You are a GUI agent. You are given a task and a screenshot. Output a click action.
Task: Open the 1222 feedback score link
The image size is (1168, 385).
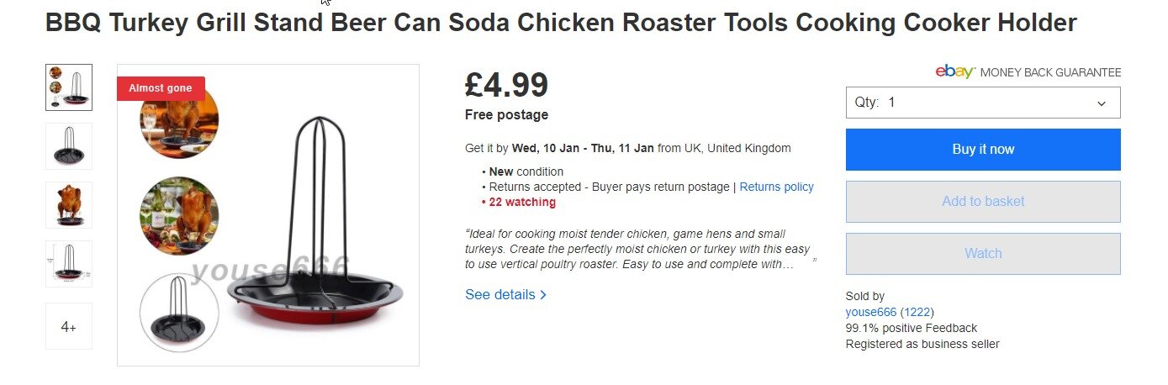tap(917, 312)
